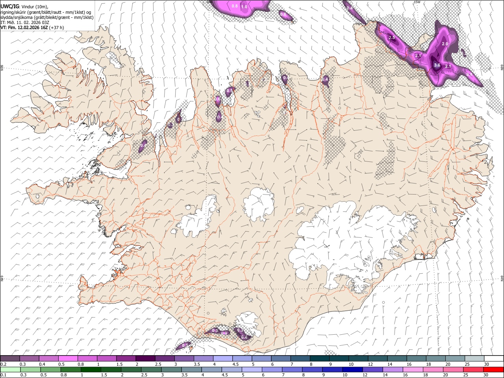This screenshot has width=504, height=378.
Task: Click the bright pink 0.5 swatch in the snow legend
Action: (x=68, y=358)
